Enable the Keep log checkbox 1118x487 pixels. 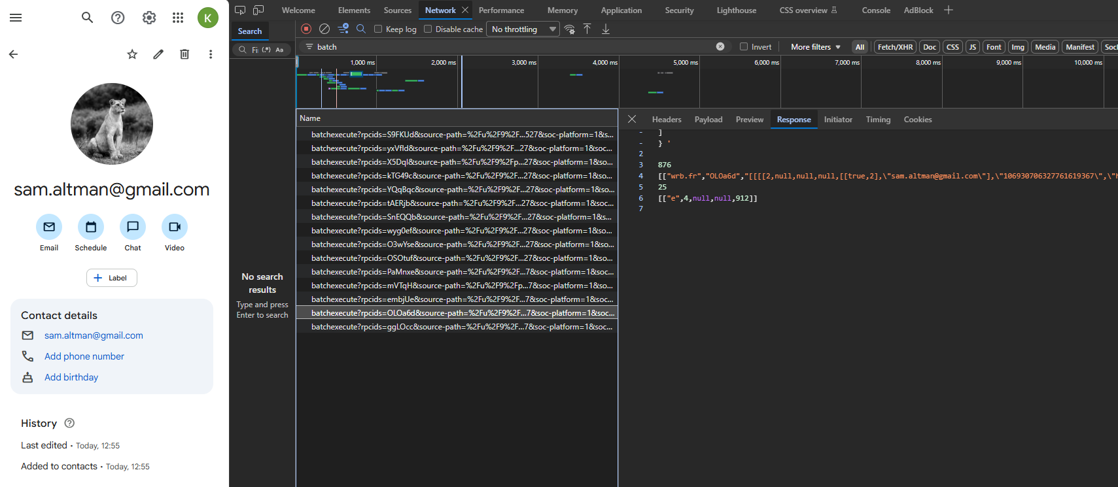pyautogui.click(x=378, y=29)
